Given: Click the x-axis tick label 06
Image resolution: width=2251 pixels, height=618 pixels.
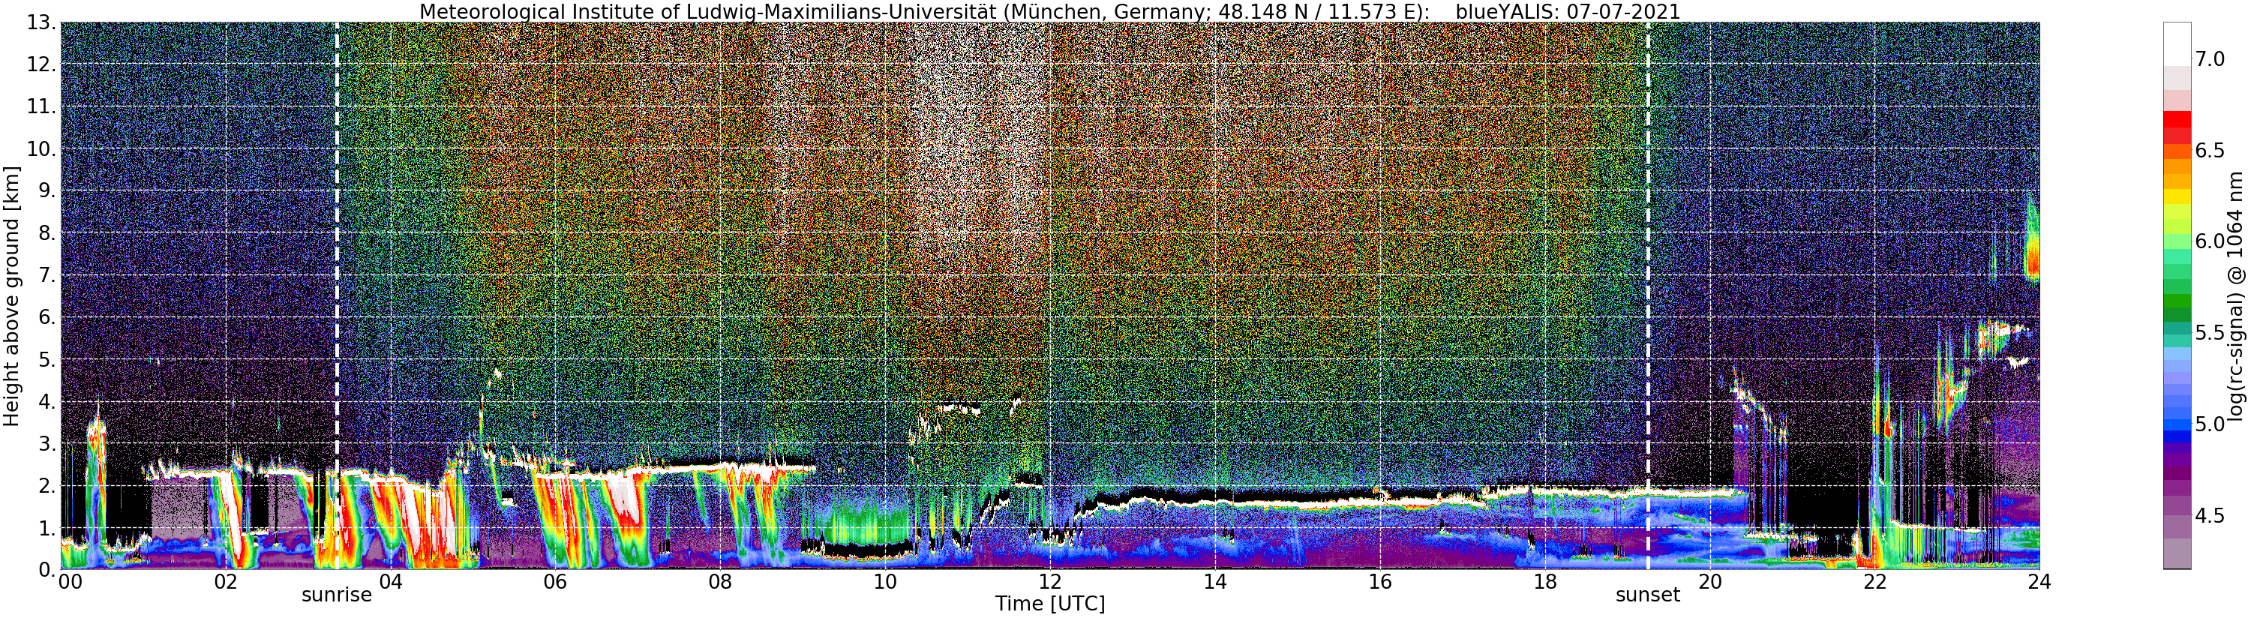Looking at the screenshot, I should (x=555, y=582).
